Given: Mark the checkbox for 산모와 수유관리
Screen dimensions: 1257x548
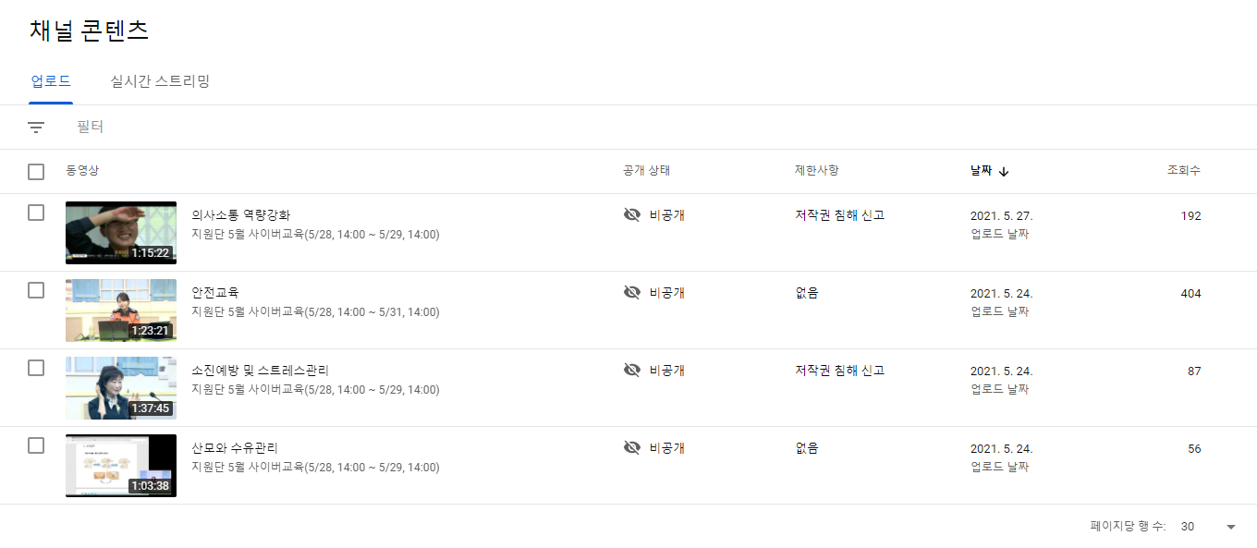Looking at the screenshot, I should [x=36, y=445].
